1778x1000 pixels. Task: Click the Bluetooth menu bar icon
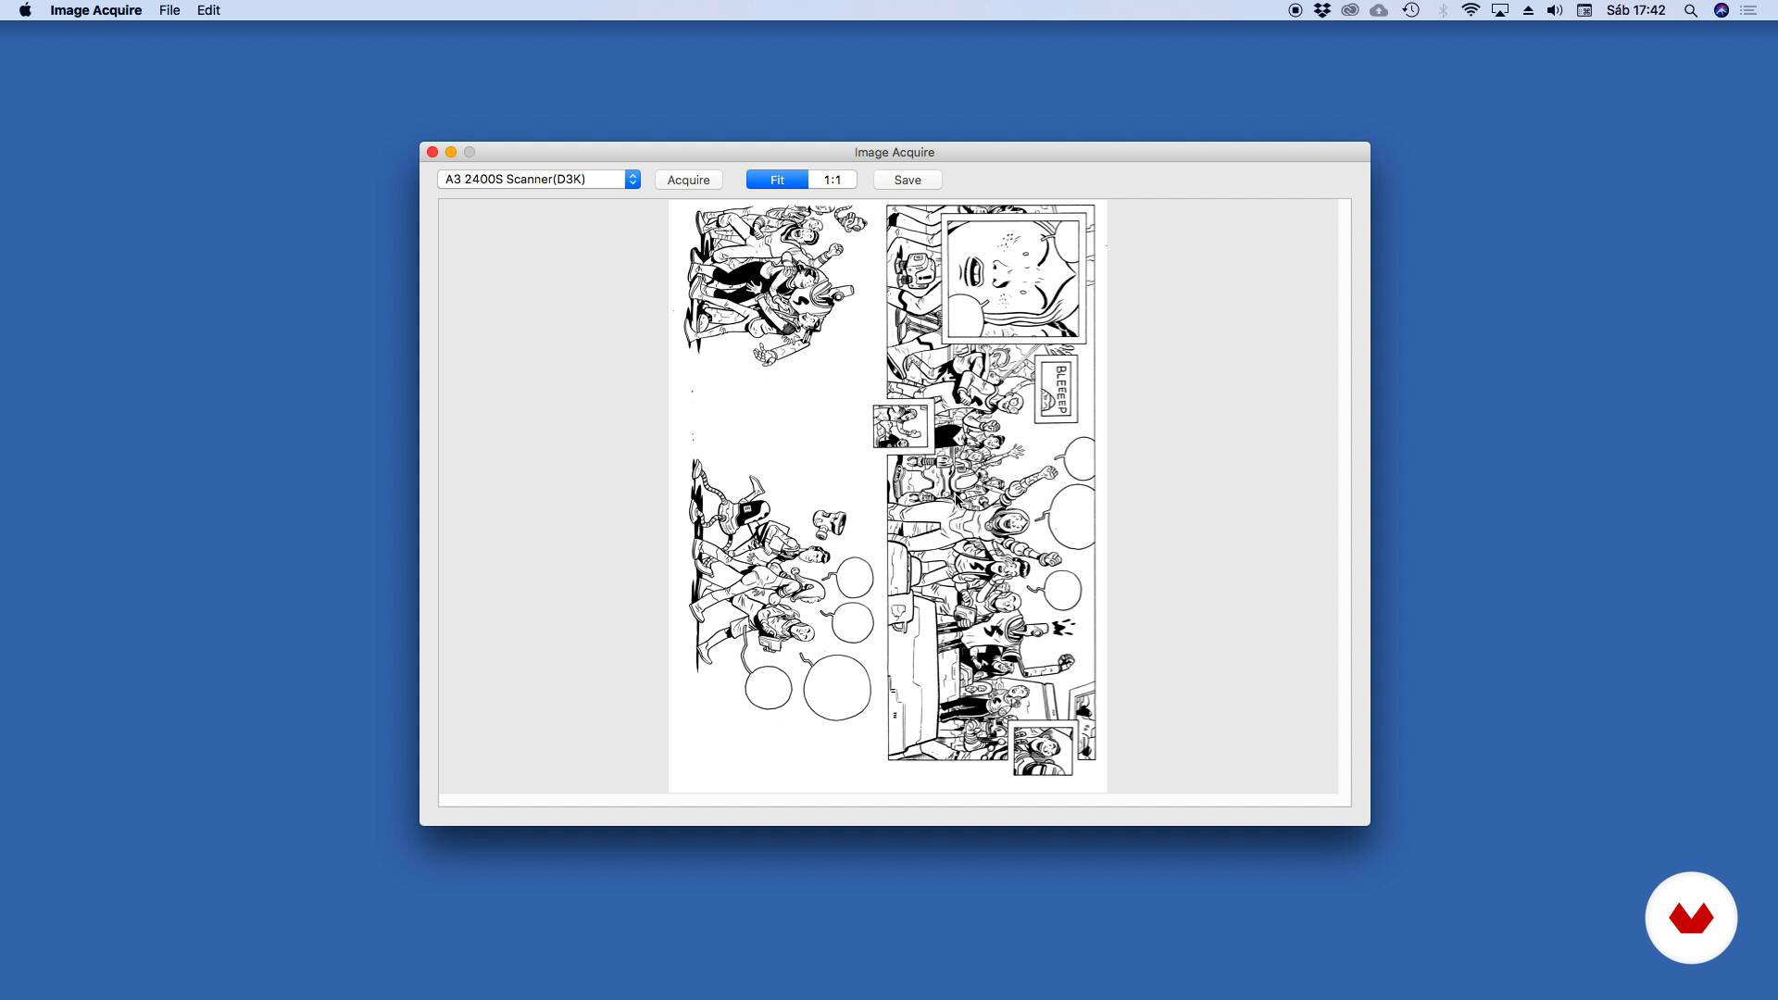(x=1442, y=10)
